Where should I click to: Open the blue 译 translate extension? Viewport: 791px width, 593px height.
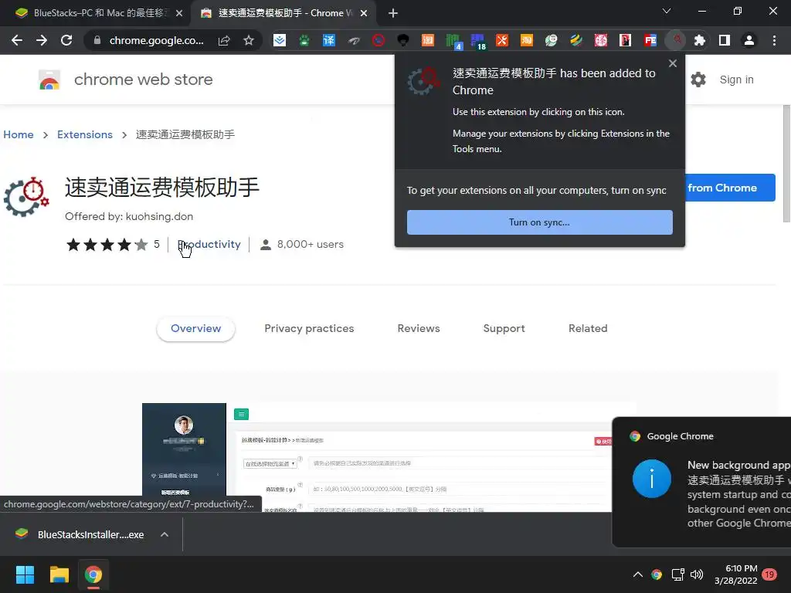click(328, 40)
